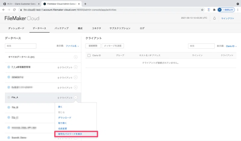Open the ログ tab
The width and height of the screenshot is (241, 141).
142,28
